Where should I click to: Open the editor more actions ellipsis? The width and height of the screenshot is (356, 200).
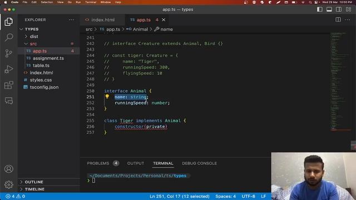[347, 20]
